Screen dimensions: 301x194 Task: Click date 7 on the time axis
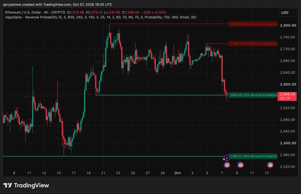pos(222,173)
